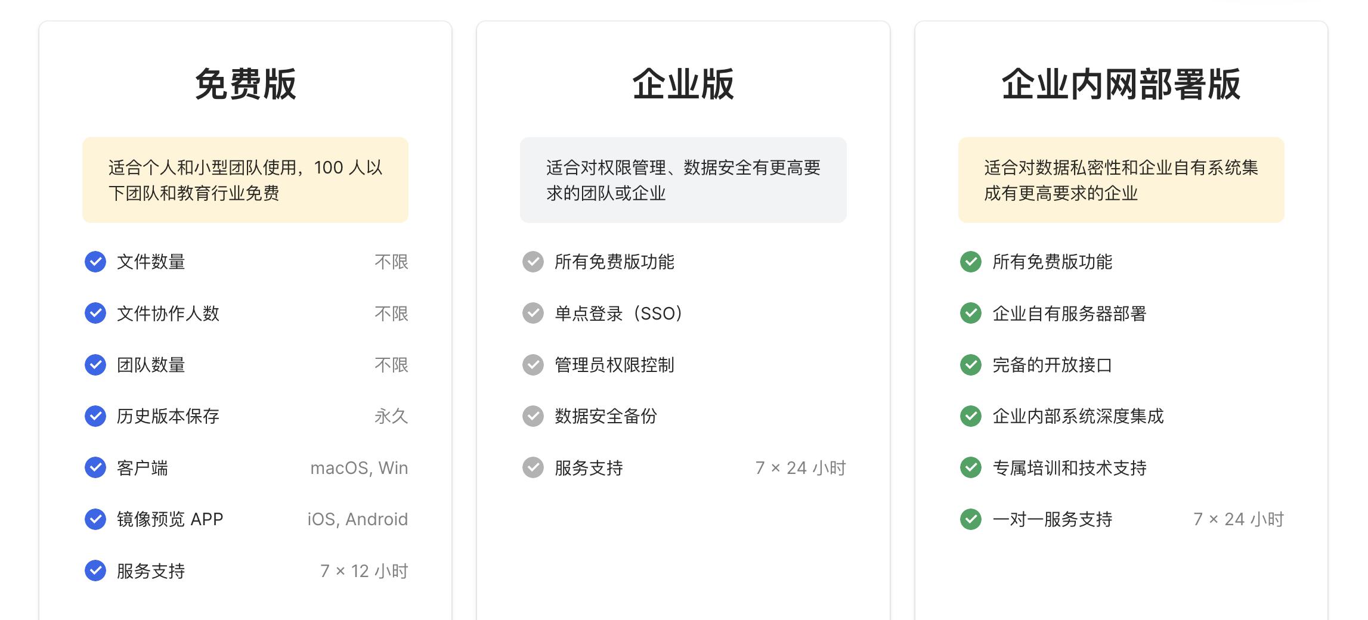Click the gray 适合对权限管理 description box
Screen dimensions: 1368x620
(x=683, y=180)
